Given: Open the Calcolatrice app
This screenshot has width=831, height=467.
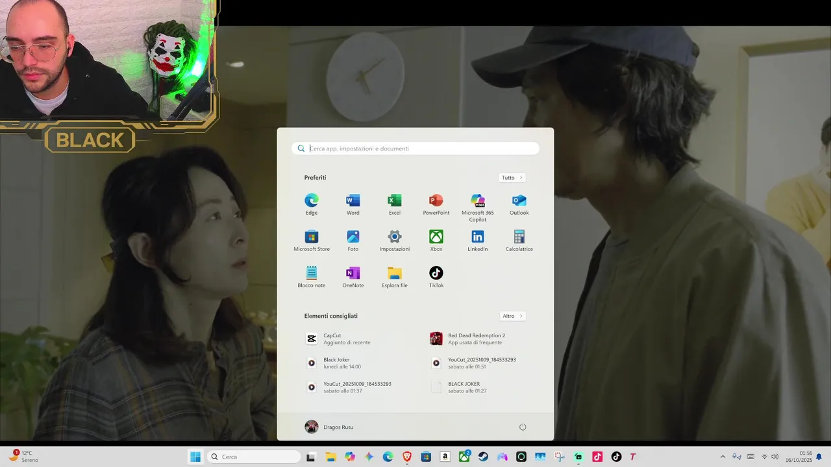Looking at the screenshot, I should point(519,241).
